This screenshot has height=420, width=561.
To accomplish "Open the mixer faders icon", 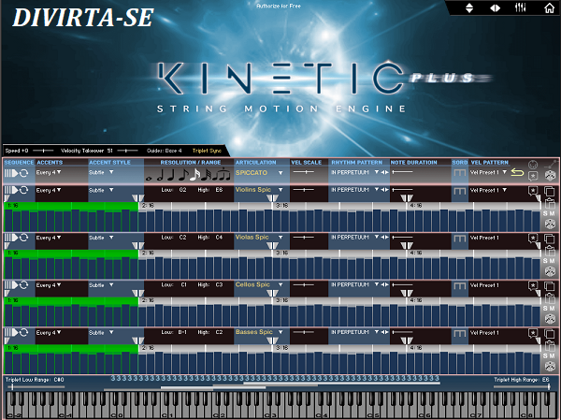I will click(520, 7).
